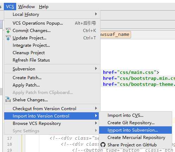Choose Create Git Repository entry
This screenshot has height=152, width=175.
(x=135, y=123)
